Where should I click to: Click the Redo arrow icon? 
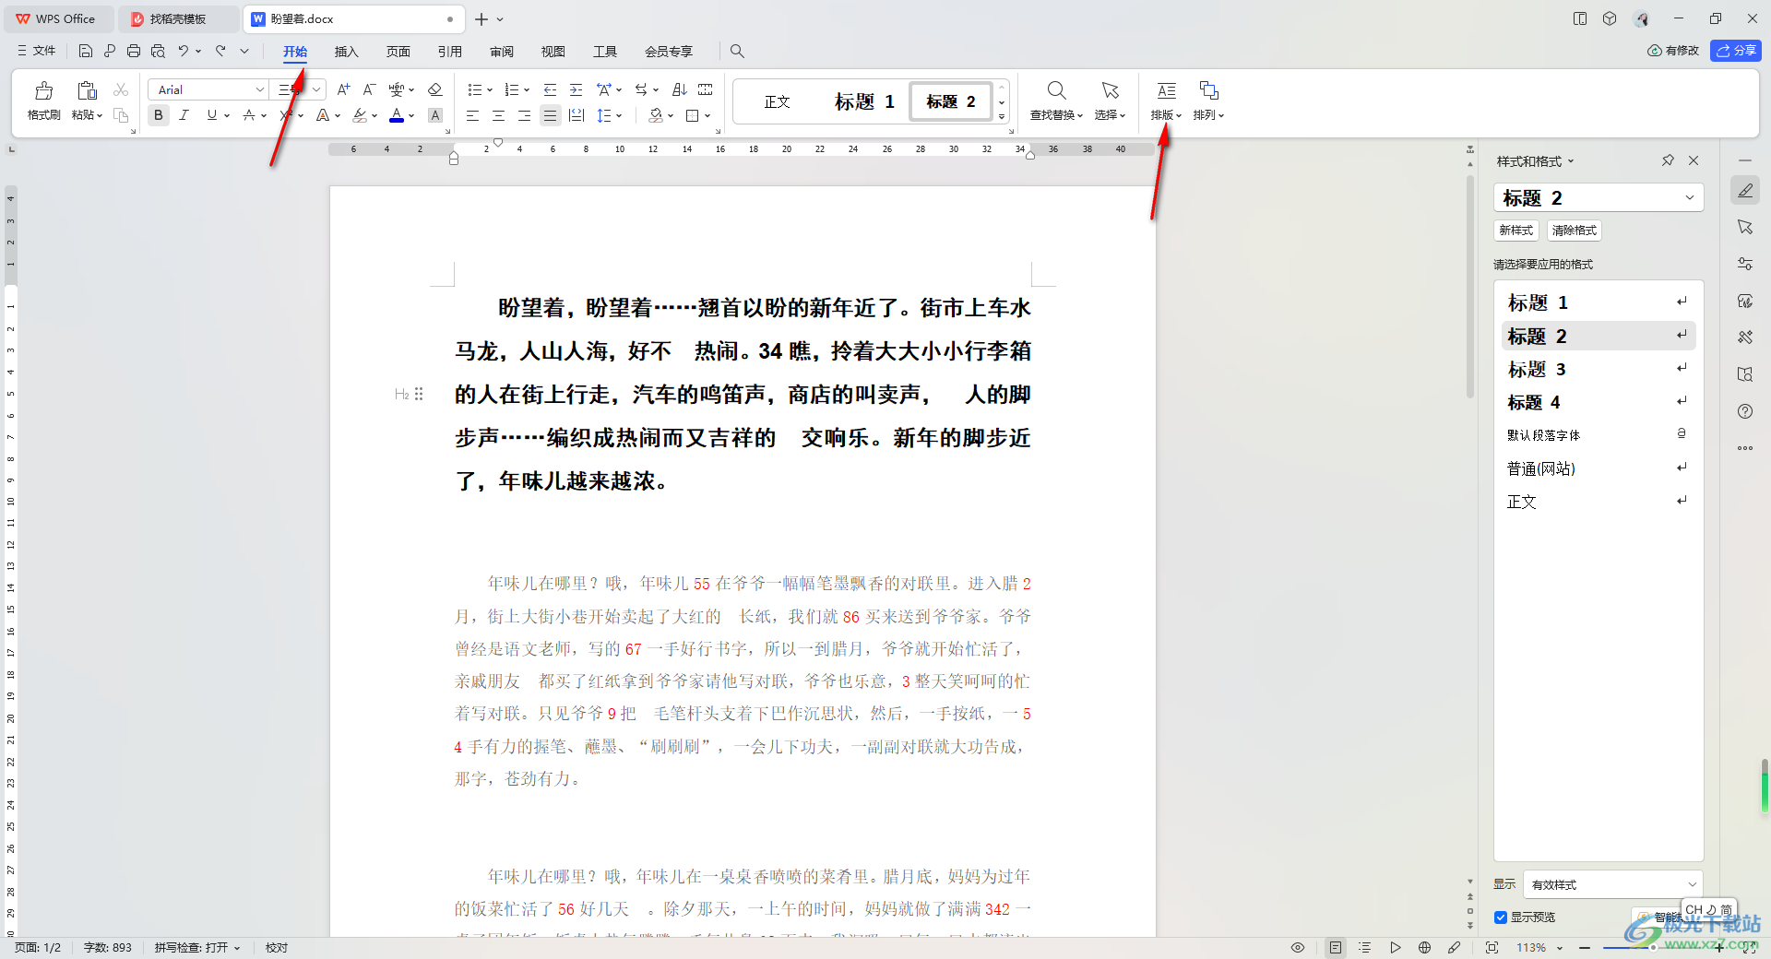pos(220,51)
